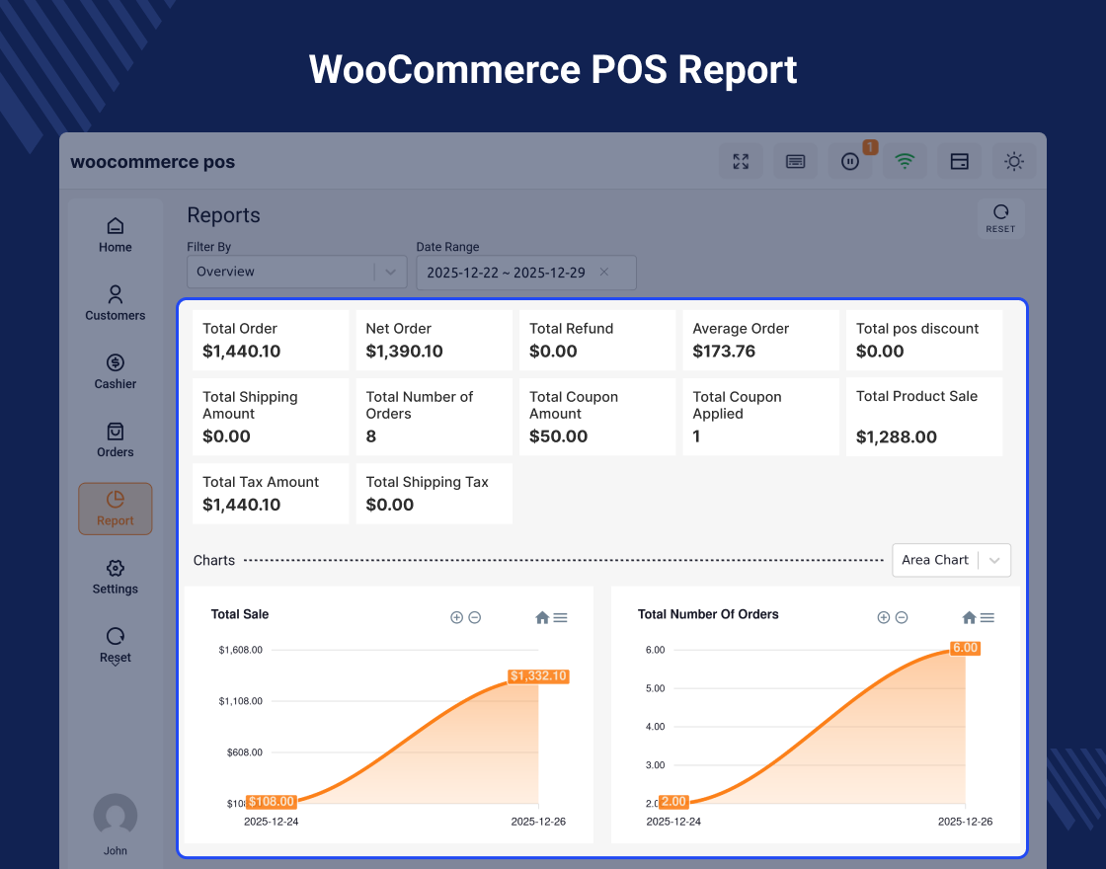Click the green Wi-Fi status icon

pos(905,162)
